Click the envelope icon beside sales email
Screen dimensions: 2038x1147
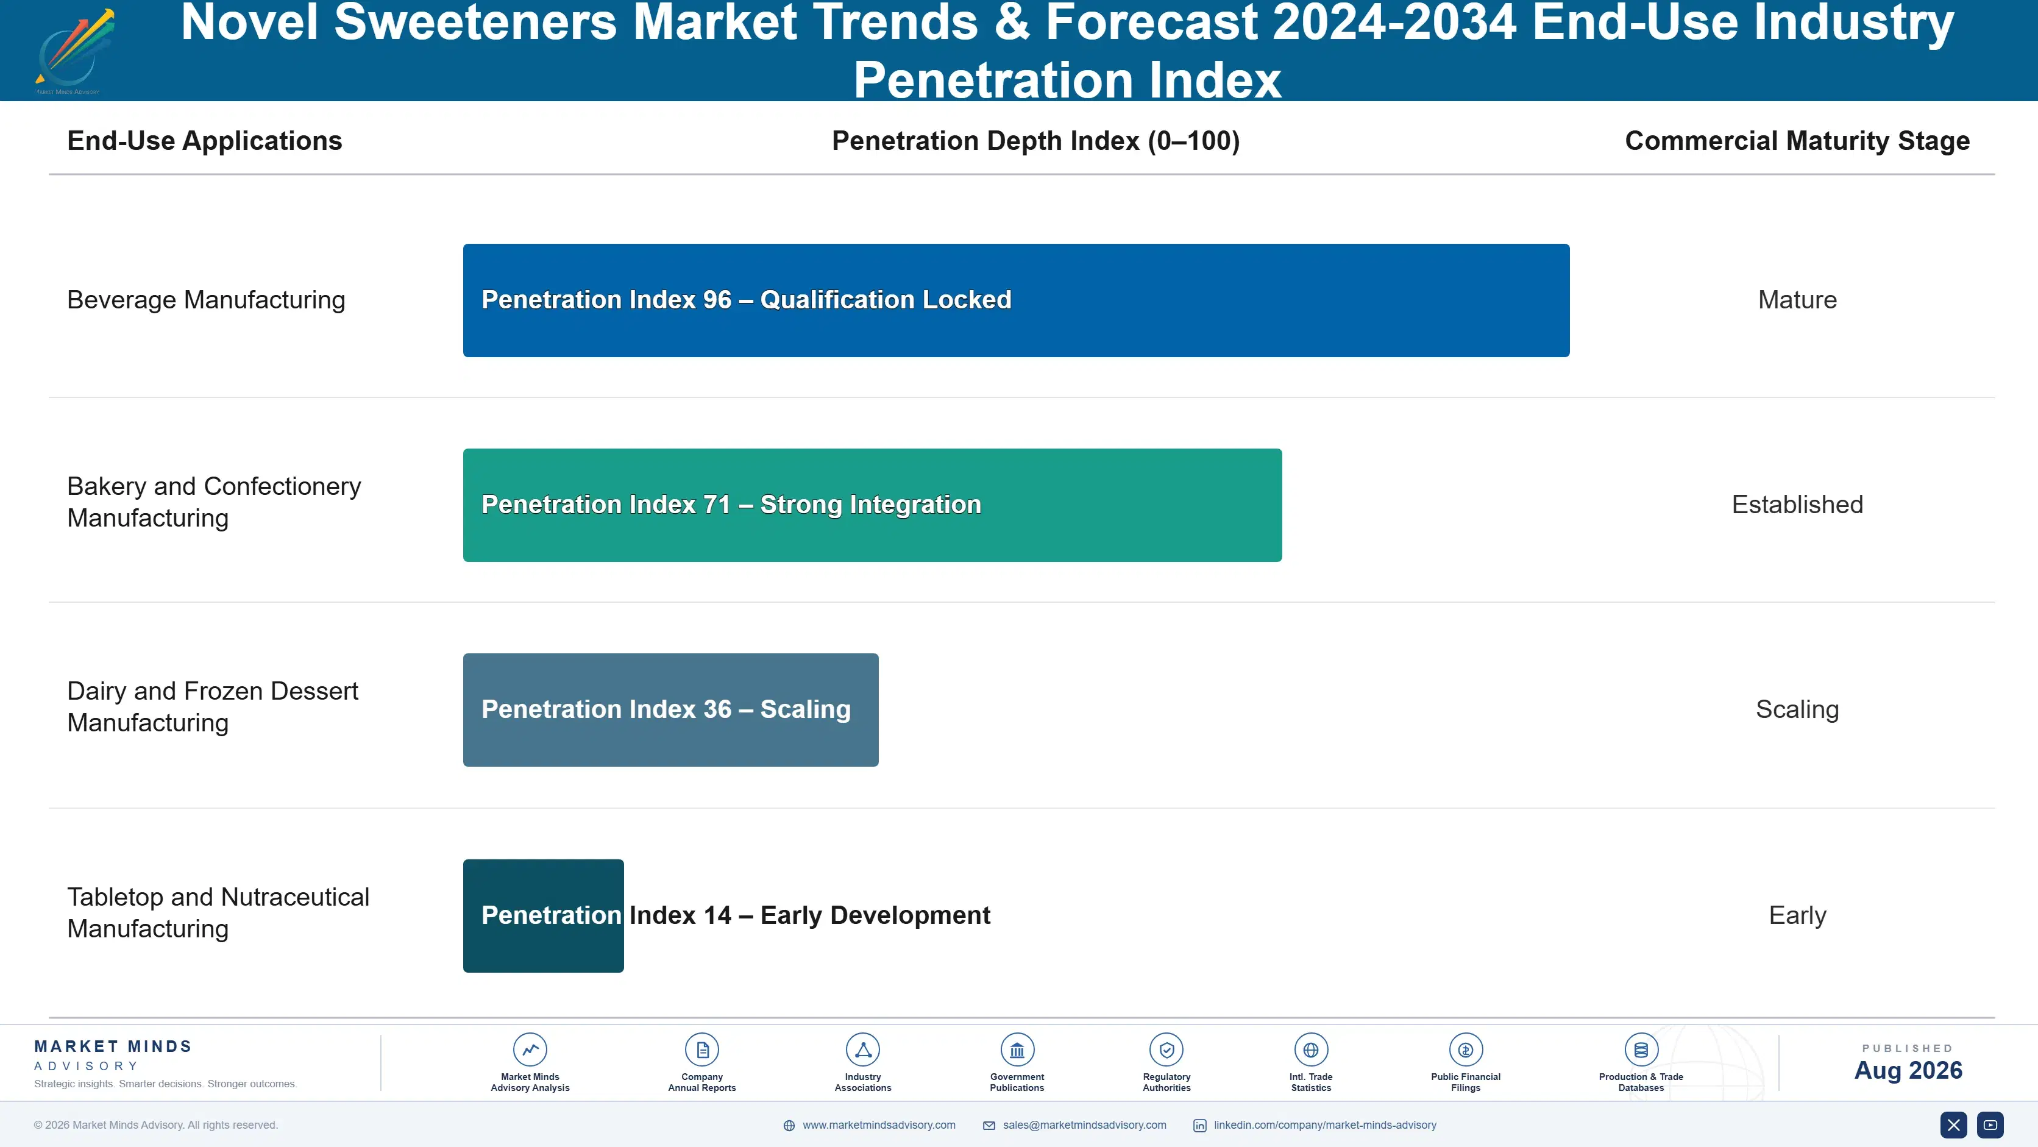989,1126
